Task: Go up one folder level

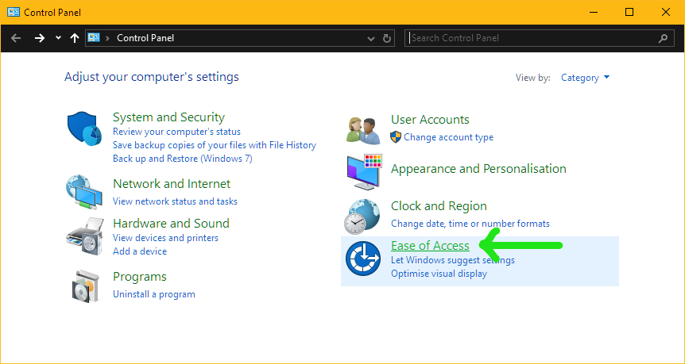Action: click(x=74, y=38)
